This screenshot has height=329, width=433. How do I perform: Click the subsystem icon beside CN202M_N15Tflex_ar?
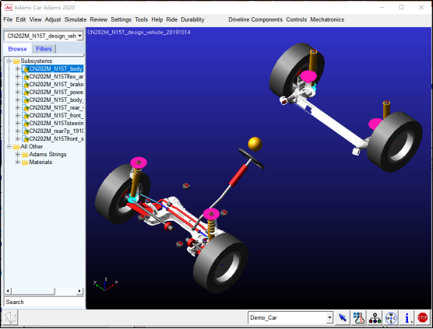point(26,77)
